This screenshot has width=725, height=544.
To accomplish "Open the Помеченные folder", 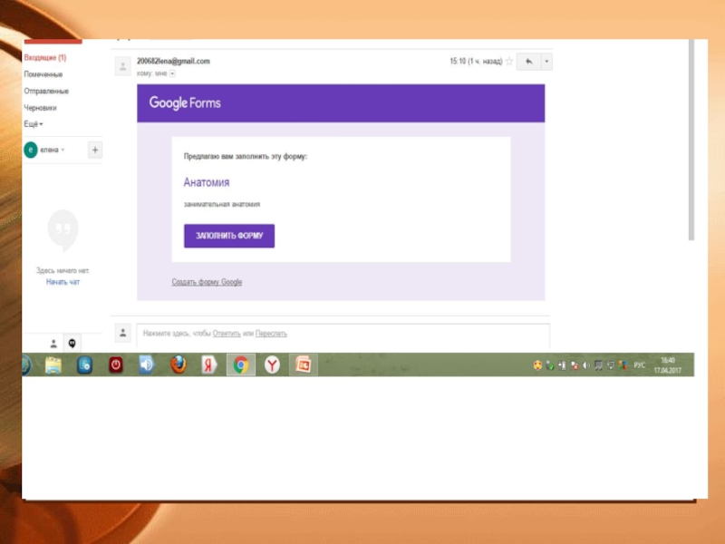I will 43,74.
